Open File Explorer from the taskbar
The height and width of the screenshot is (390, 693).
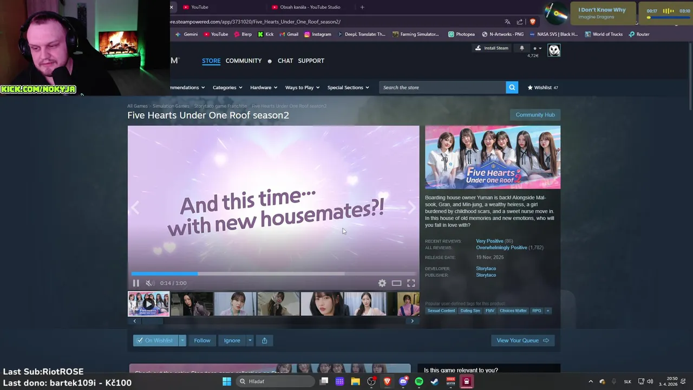355,381
